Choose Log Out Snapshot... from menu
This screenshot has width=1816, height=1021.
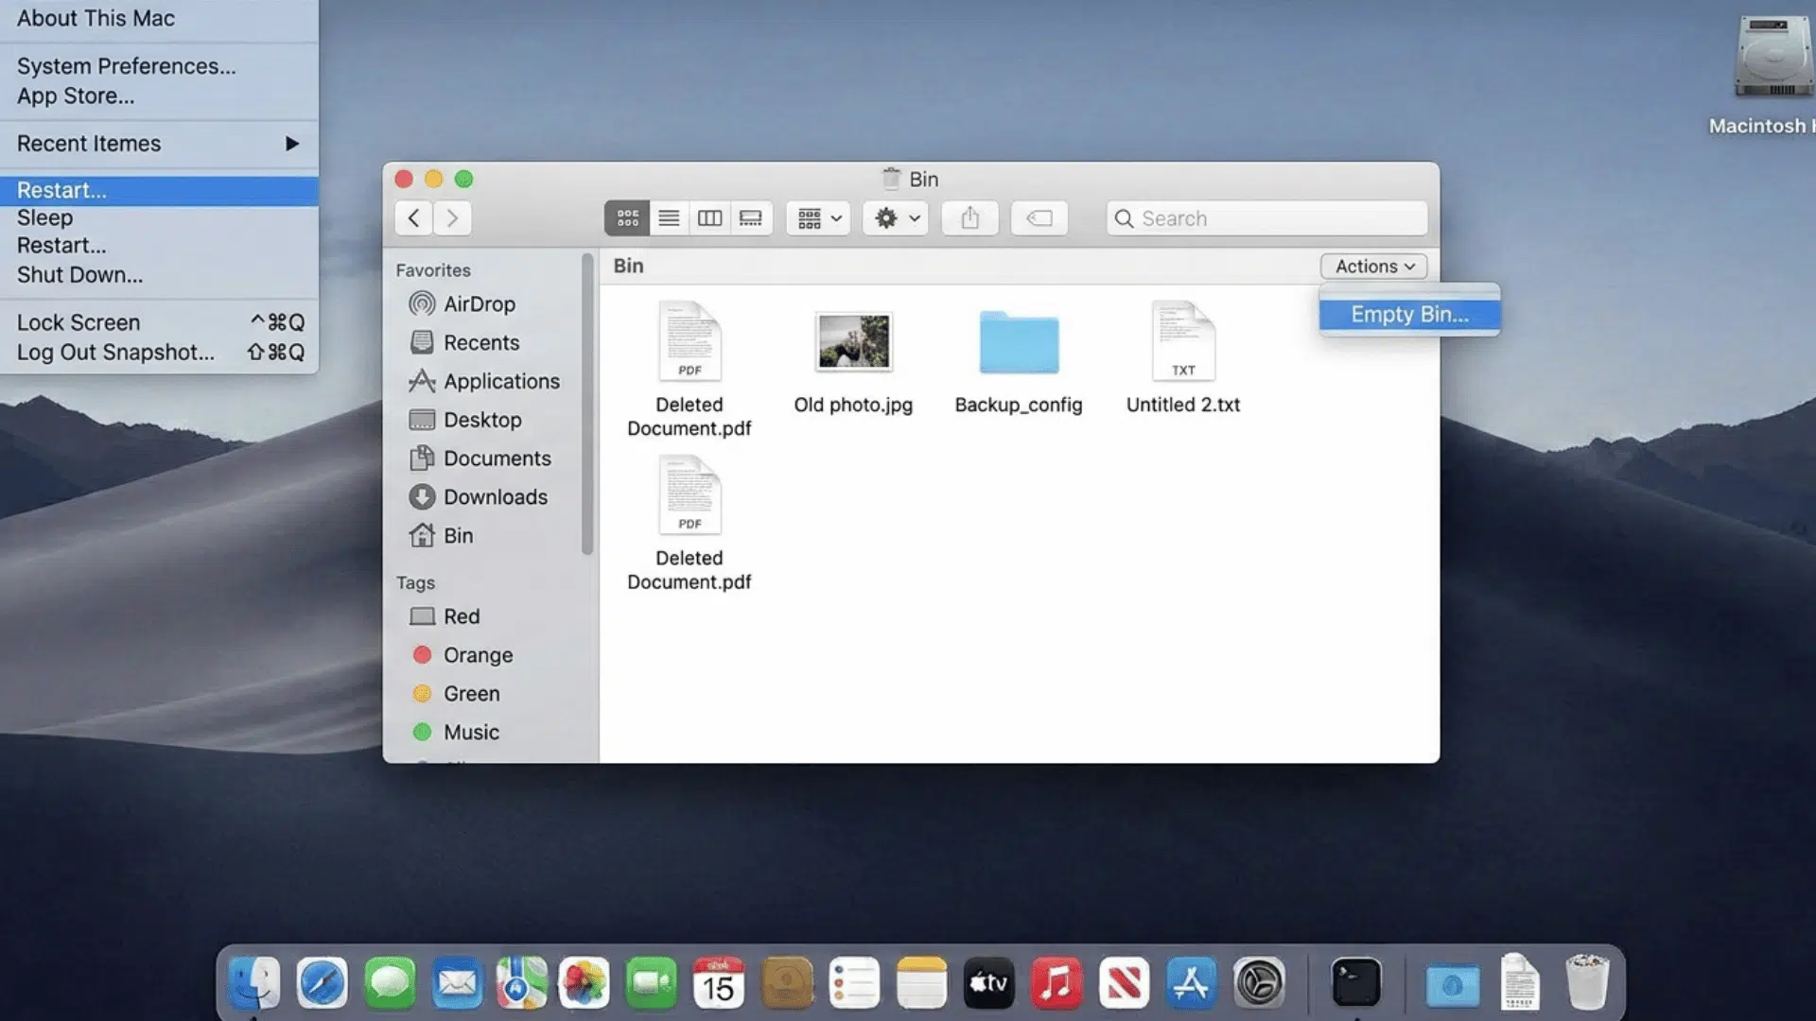coord(159,352)
